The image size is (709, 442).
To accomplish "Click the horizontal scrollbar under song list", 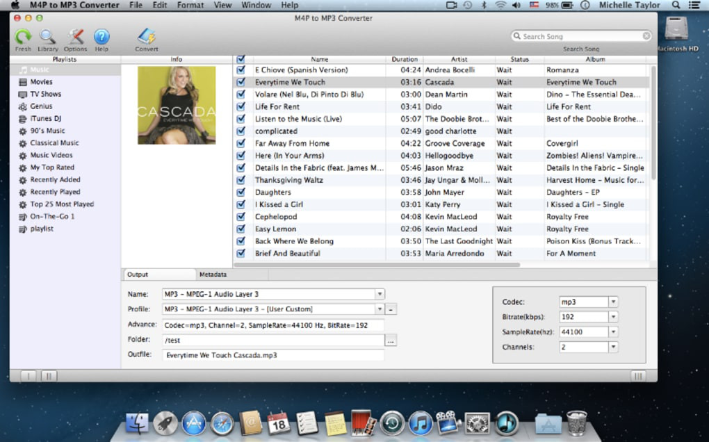I will coord(377,265).
